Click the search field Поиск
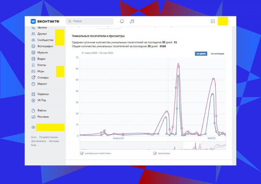Screen dimensions: 261x184 tap(89, 21)
